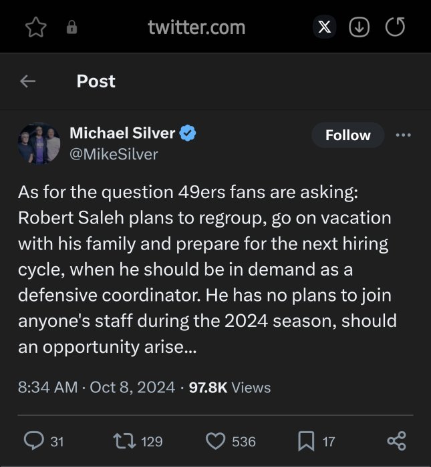431x467 pixels.
Task: Repost the tweet via the retweet icon
Action: [122, 440]
